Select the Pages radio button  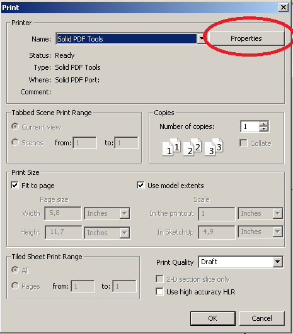pyautogui.click(x=15, y=286)
